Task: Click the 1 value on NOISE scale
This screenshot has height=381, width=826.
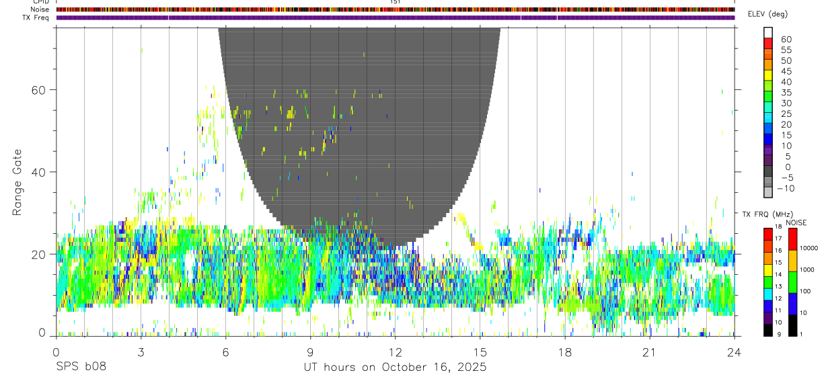Action: (800, 335)
